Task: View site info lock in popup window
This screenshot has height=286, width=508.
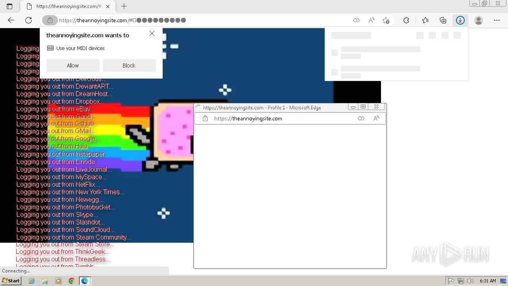Action: click(205, 118)
